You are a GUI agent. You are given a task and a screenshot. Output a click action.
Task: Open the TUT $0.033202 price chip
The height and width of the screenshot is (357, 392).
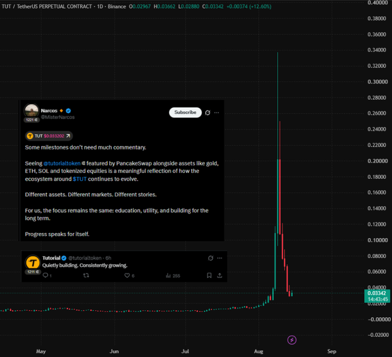pos(49,136)
